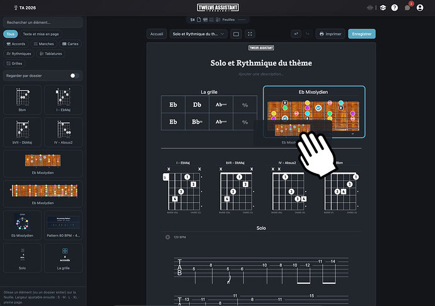Image resolution: width=435 pixels, height=306 pixels.
Task: Toggle Regarder par dossier switch
Action: [x=74, y=76]
